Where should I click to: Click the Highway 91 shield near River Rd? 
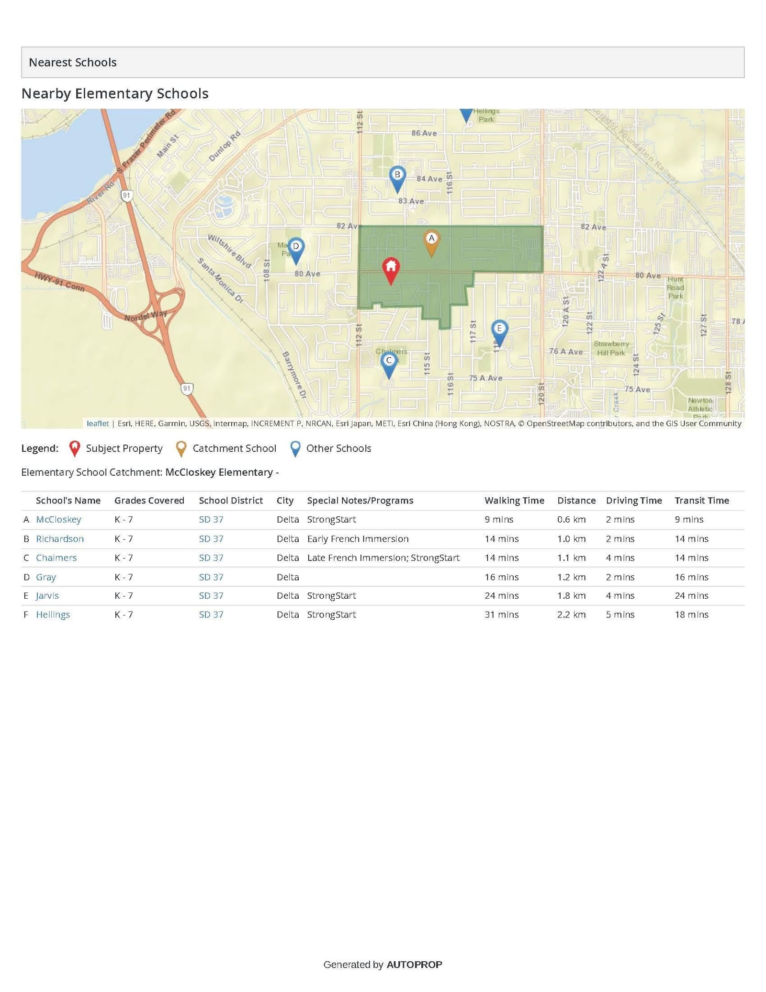point(126,195)
